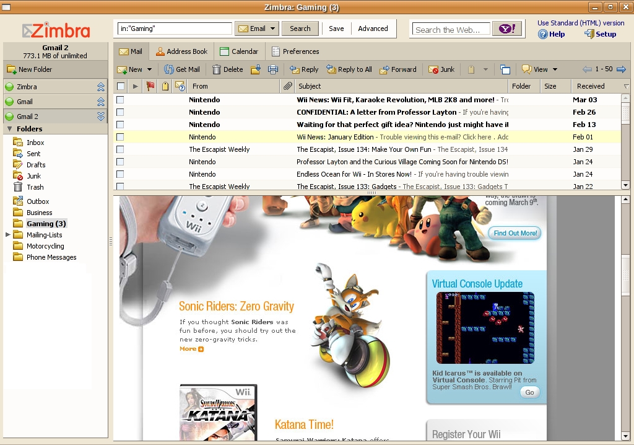This screenshot has height=445, width=634.
Task: Click the Find Out More link
Action: 515,233
